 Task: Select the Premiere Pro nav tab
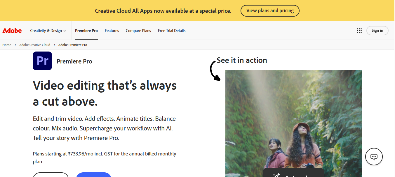pyautogui.click(x=86, y=31)
